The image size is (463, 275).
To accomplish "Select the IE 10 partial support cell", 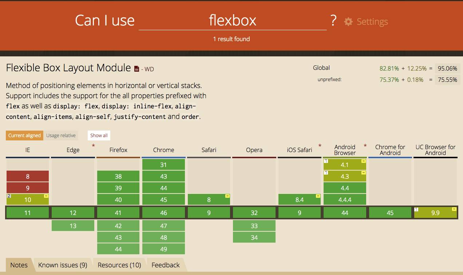I will point(28,200).
